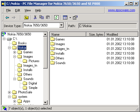Select the Installs folder in tree

tap(28, 70)
